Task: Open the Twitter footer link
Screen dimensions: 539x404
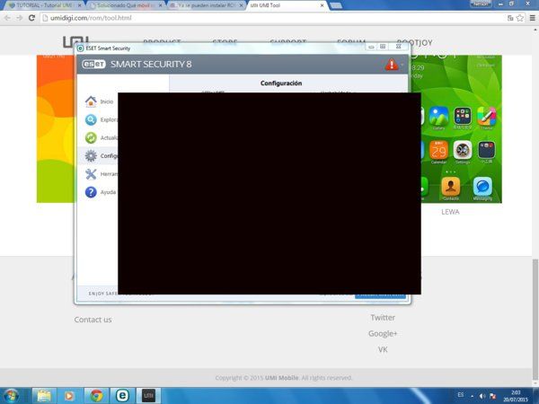Action: [383, 318]
